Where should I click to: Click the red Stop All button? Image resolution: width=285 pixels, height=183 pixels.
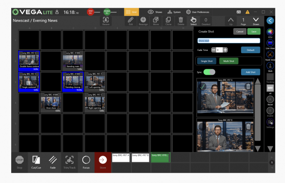point(91,12)
